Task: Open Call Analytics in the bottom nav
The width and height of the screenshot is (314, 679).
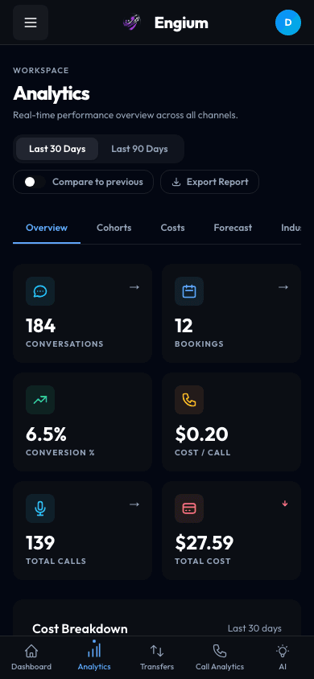Action: (x=220, y=657)
